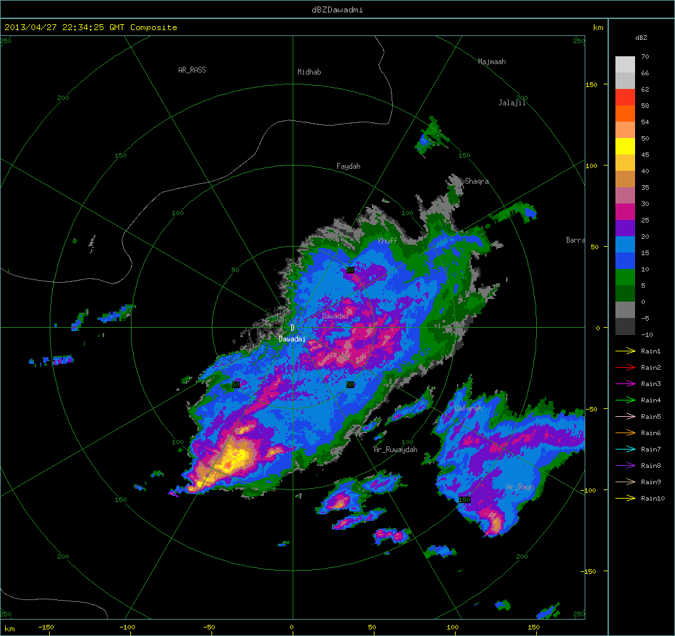This screenshot has width=675, height=636.
Task: Click the red Rain2 legend arrow
Action: (x=625, y=368)
